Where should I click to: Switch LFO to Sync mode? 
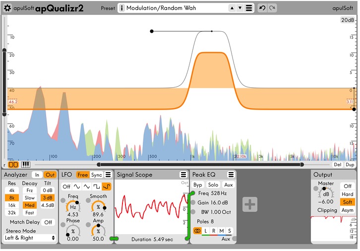[x=96, y=175]
